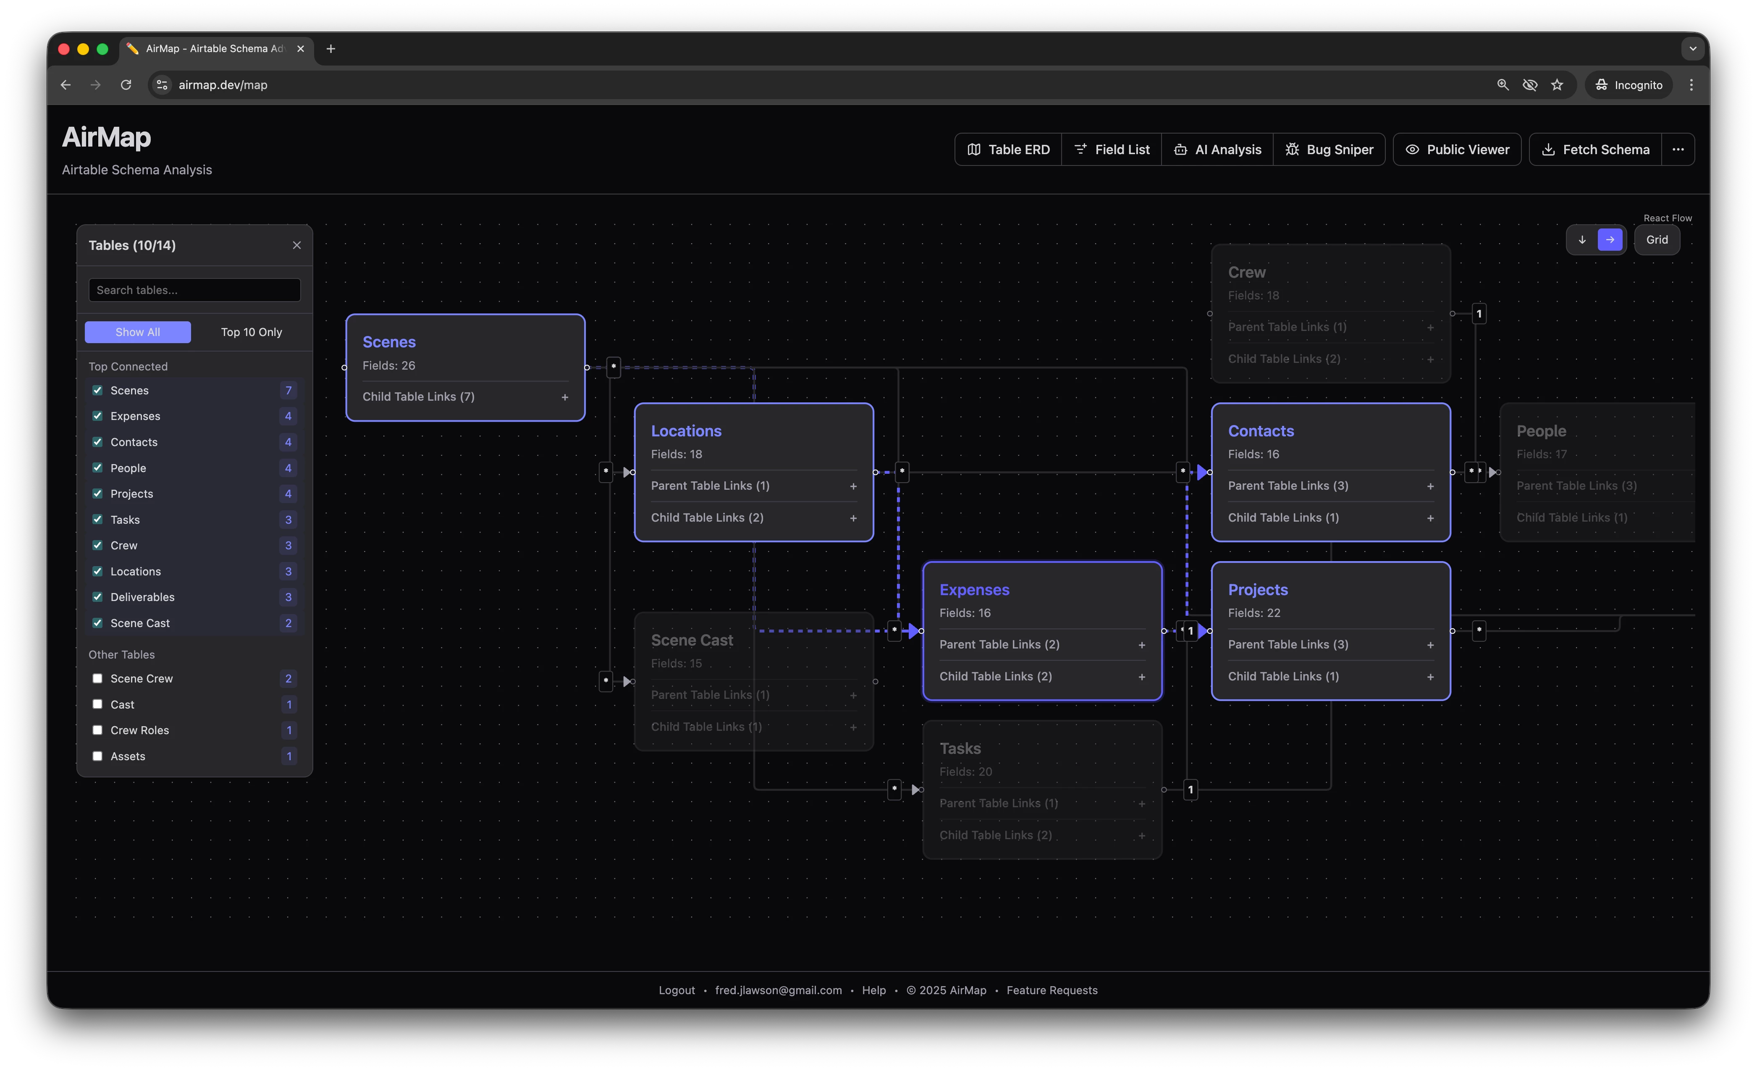Click the vertical layout down-arrow icon

point(1581,239)
